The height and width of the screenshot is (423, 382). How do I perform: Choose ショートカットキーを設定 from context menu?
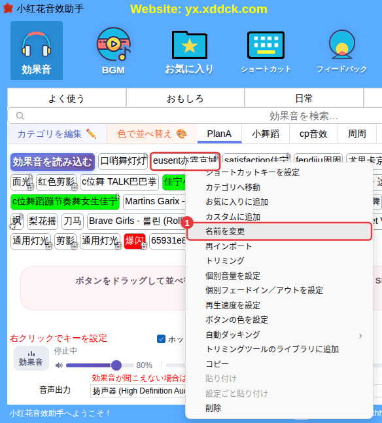pyautogui.click(x=279, y=173)
